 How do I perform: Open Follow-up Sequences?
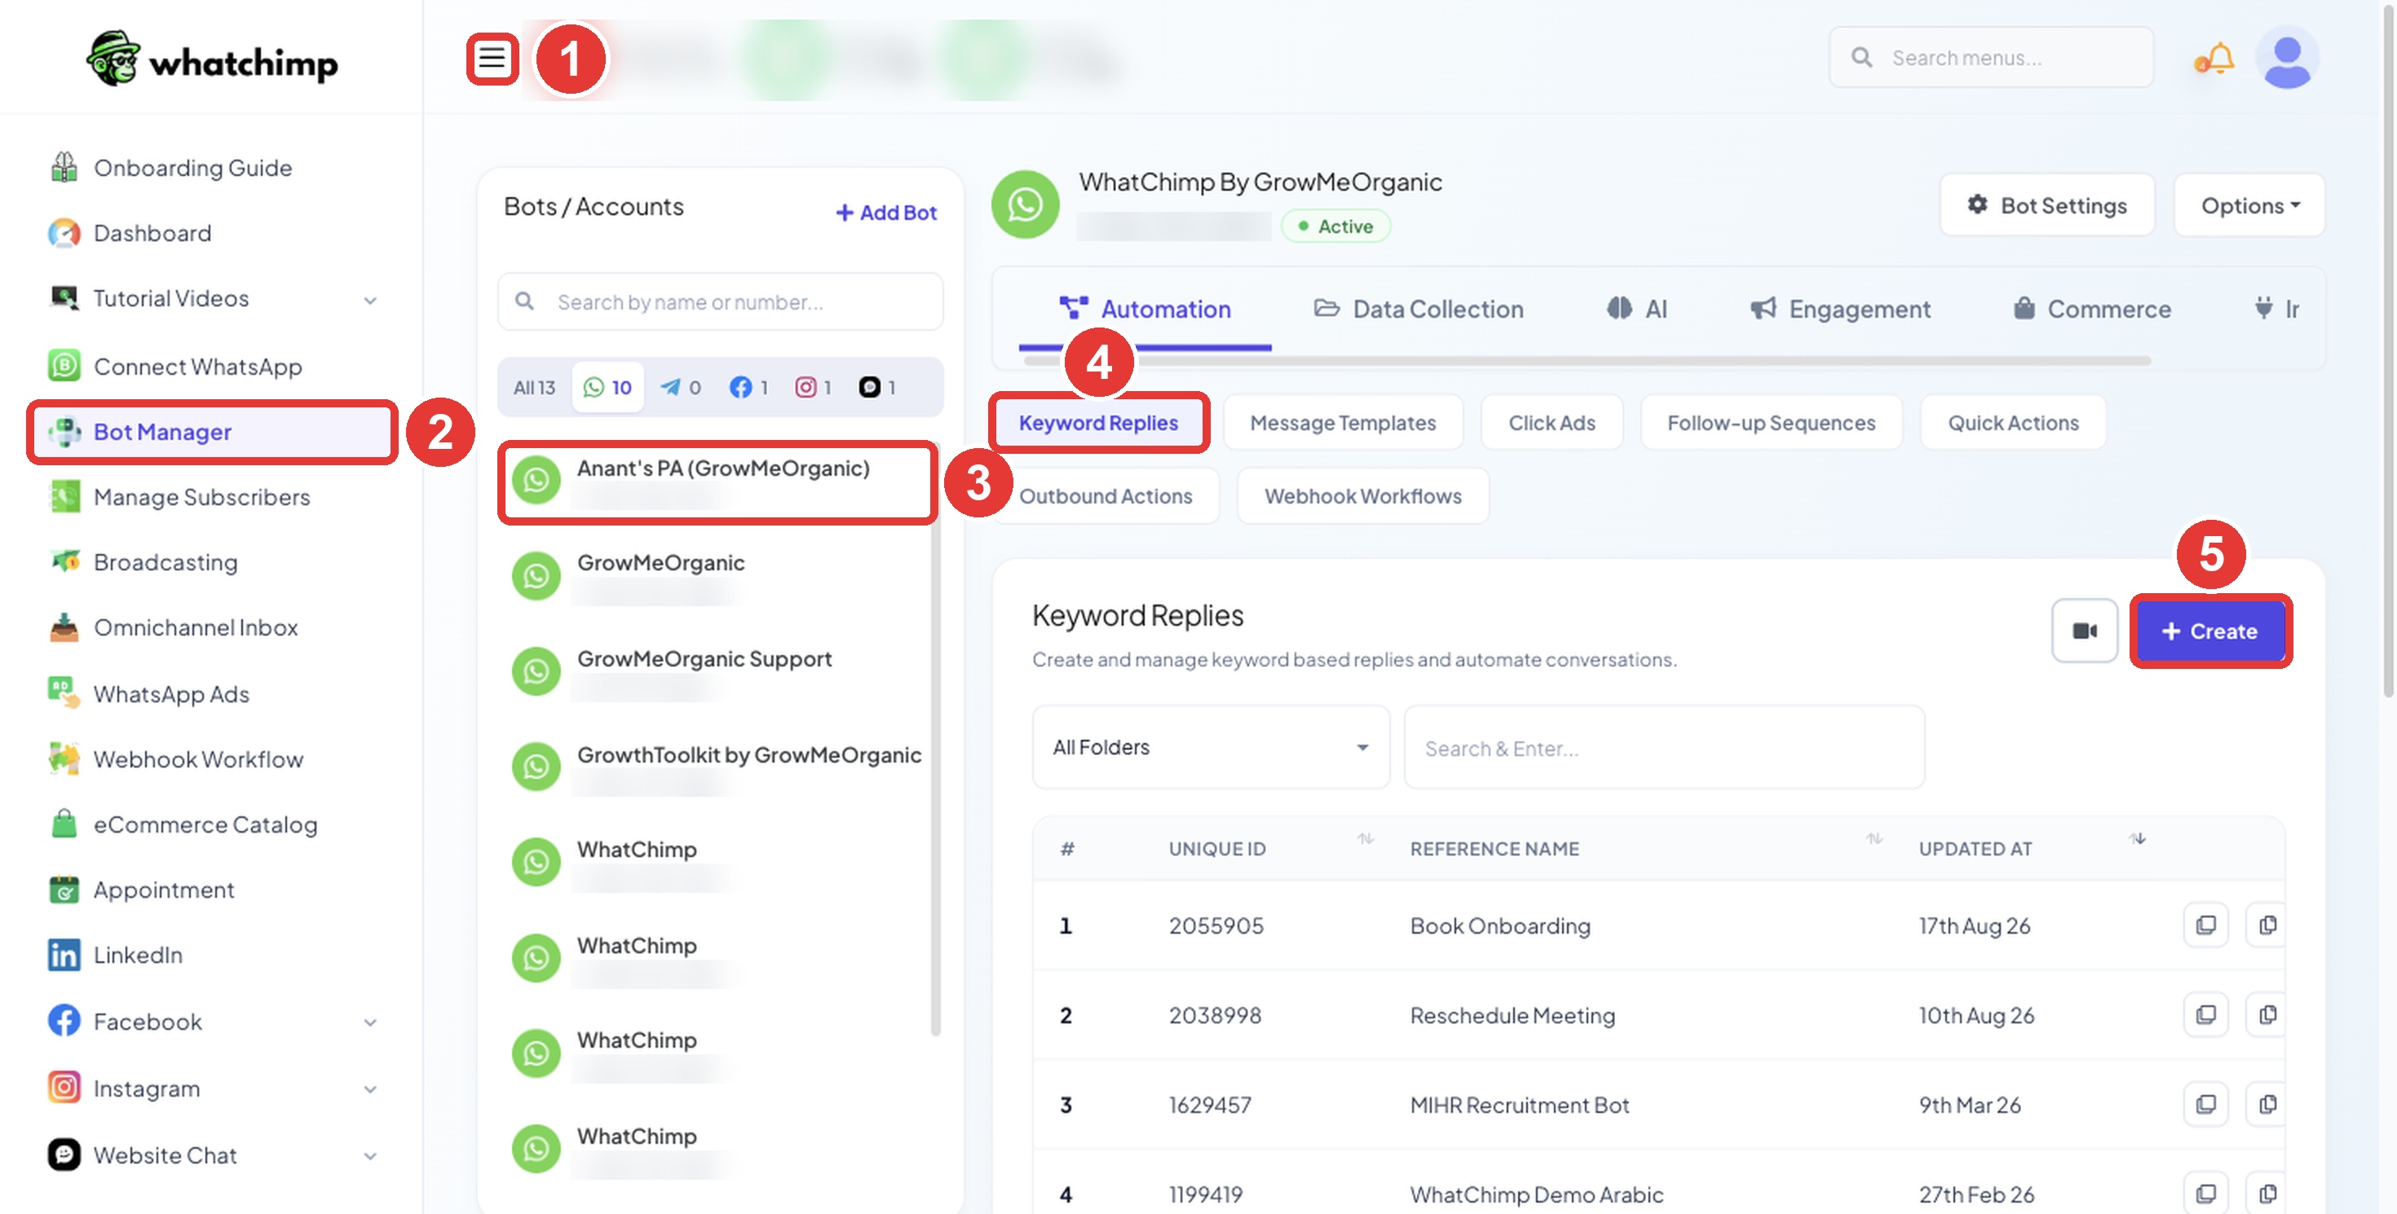1770,423
